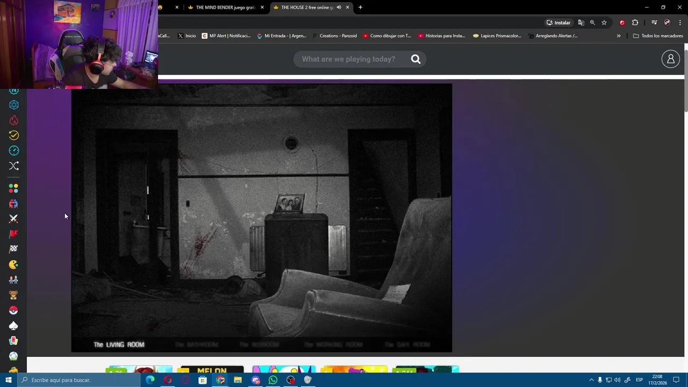Close the THE HOUSE 2 tab
688x387 pixels.
(348, 8)
